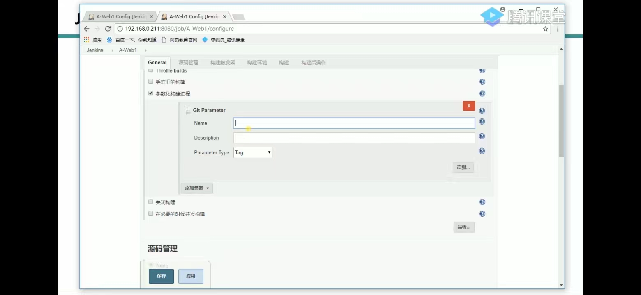The height and width of the screenshot is (295, 641).
Task: Show help for the Name field
Action: (x=482, y=121)
